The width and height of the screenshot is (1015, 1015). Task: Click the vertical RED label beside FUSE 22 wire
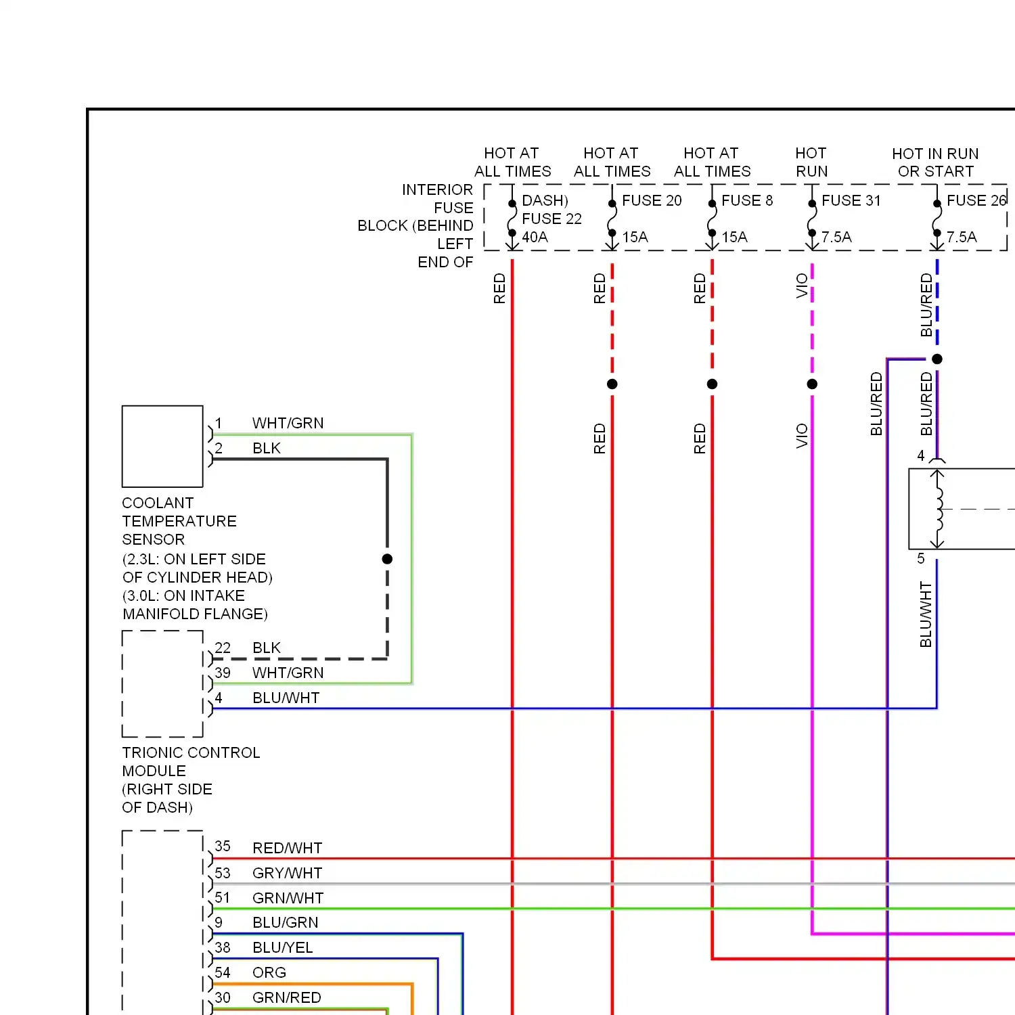[499, 288]
